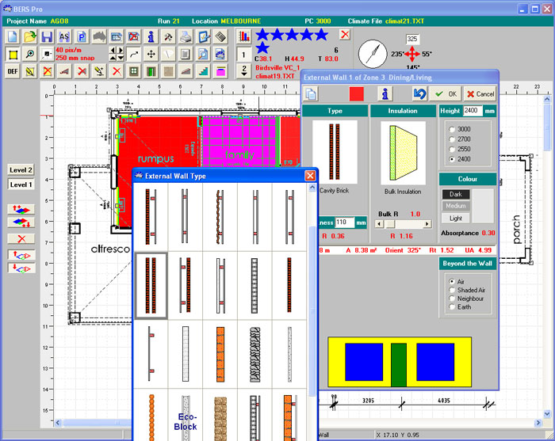This screenshot has height=441, width=555.
Task: Switch to Level 2 floor
Action: (x=21, y=169)
